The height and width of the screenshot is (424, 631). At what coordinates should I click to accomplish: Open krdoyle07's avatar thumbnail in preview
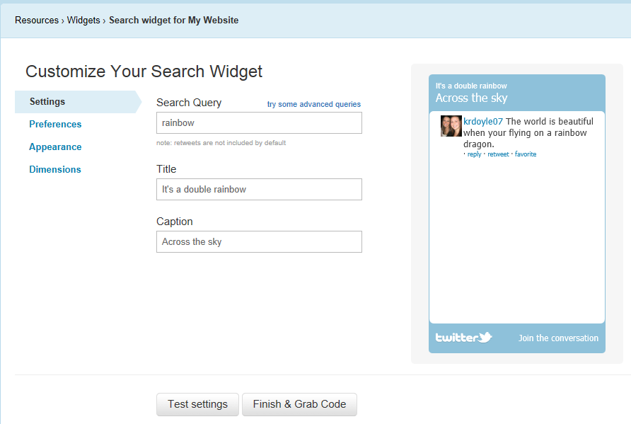coord(451,126)
